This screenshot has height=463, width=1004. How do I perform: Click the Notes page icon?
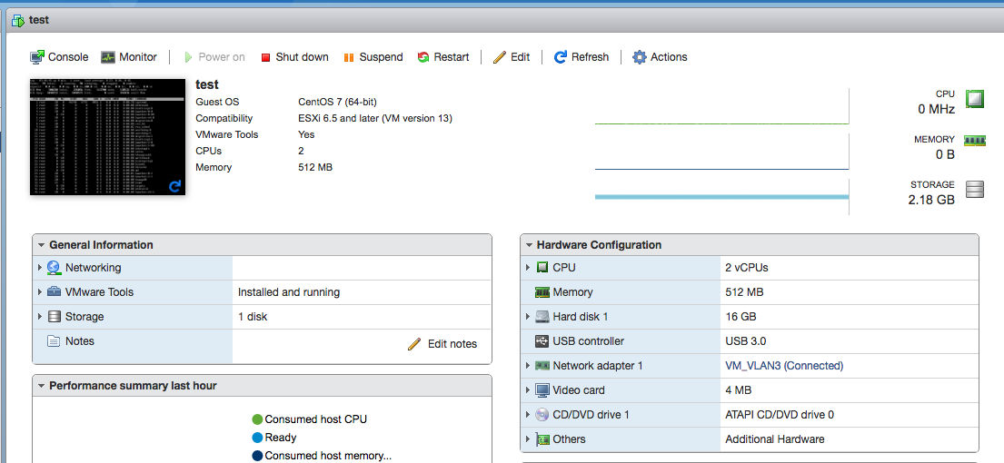tap(54, 340)
